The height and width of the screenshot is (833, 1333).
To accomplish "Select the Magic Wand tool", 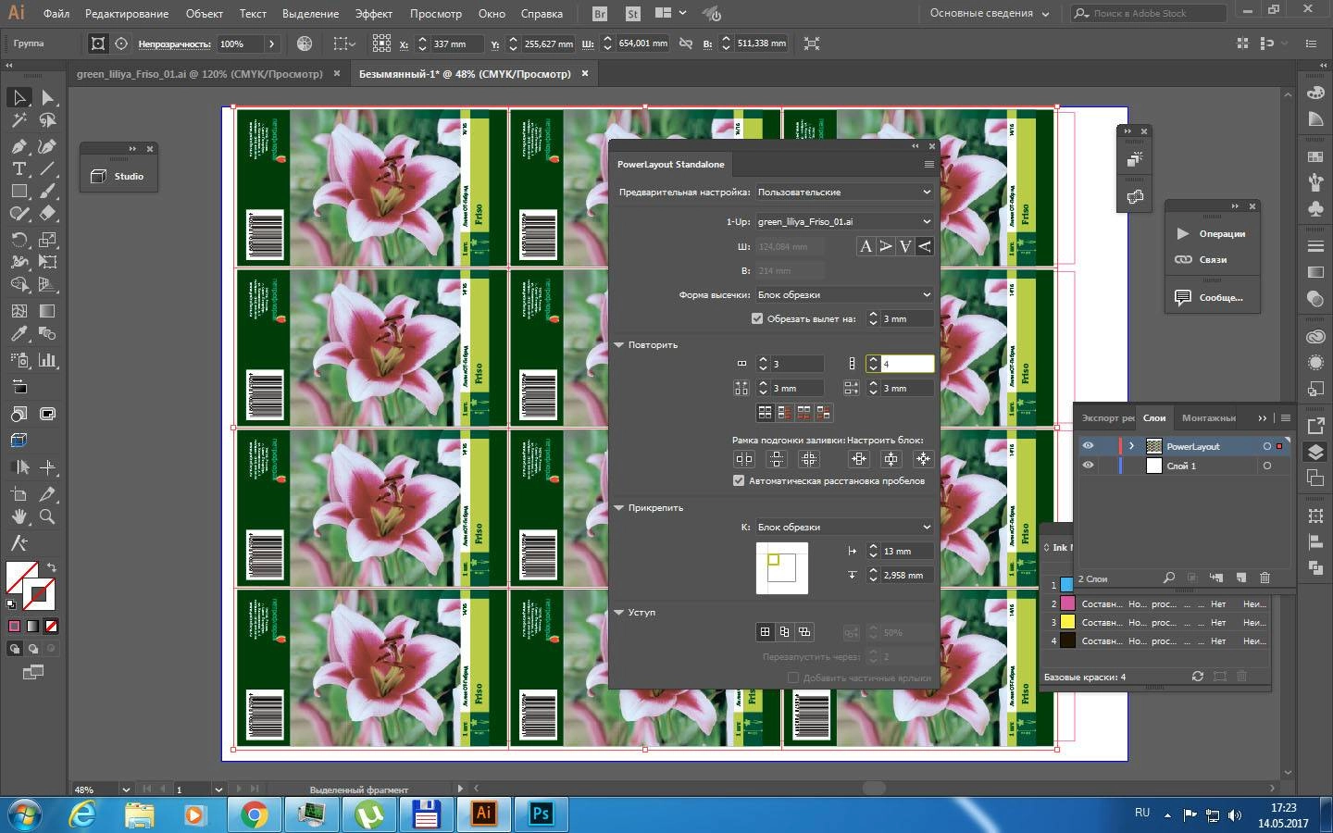I will (x=19, y=120).
